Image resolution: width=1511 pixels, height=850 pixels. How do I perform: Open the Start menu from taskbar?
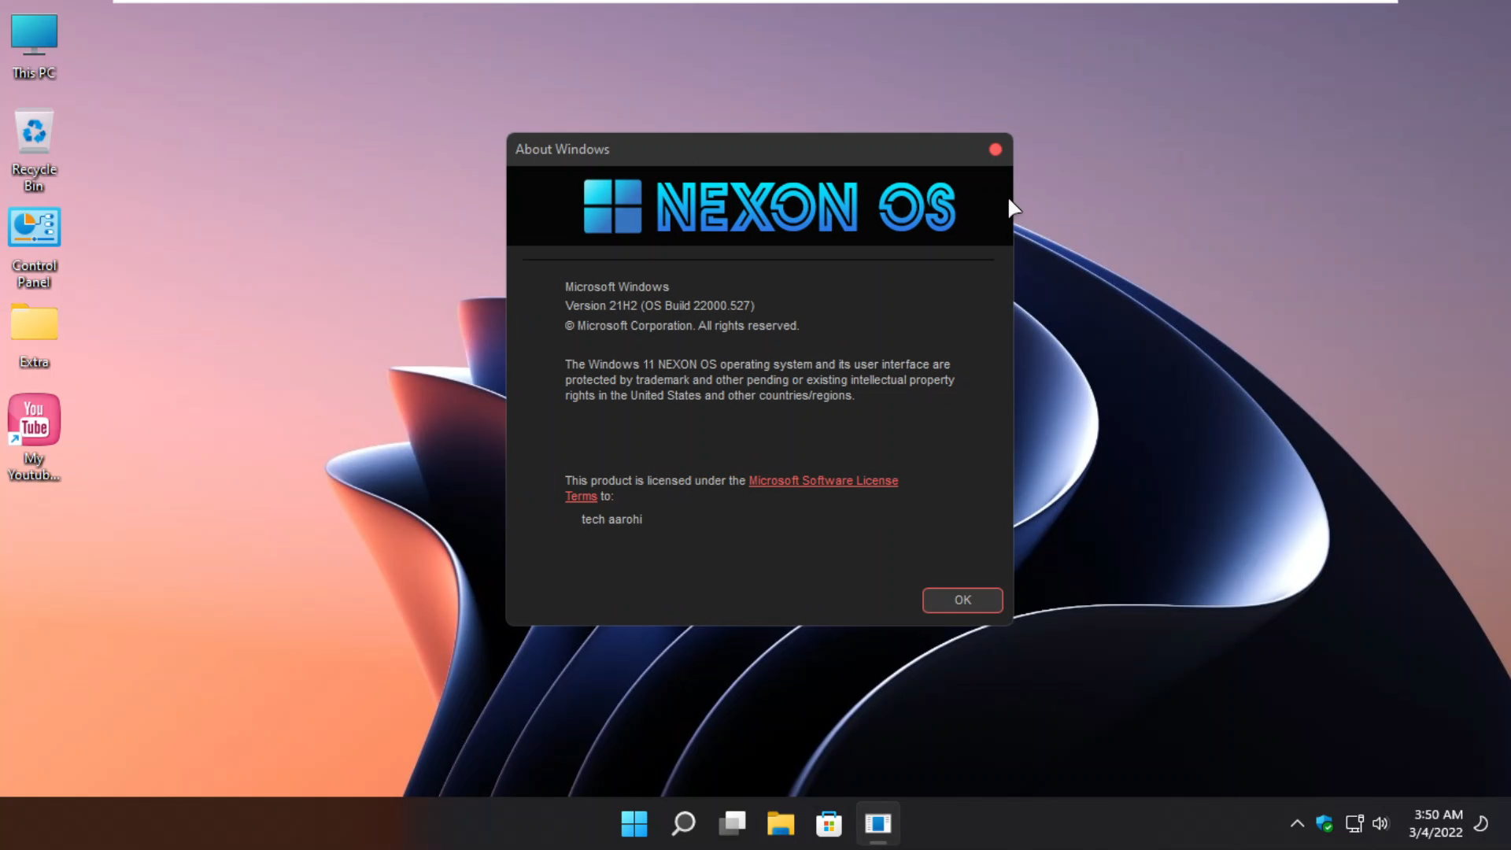pyautogui.click(x=634, y=824)
